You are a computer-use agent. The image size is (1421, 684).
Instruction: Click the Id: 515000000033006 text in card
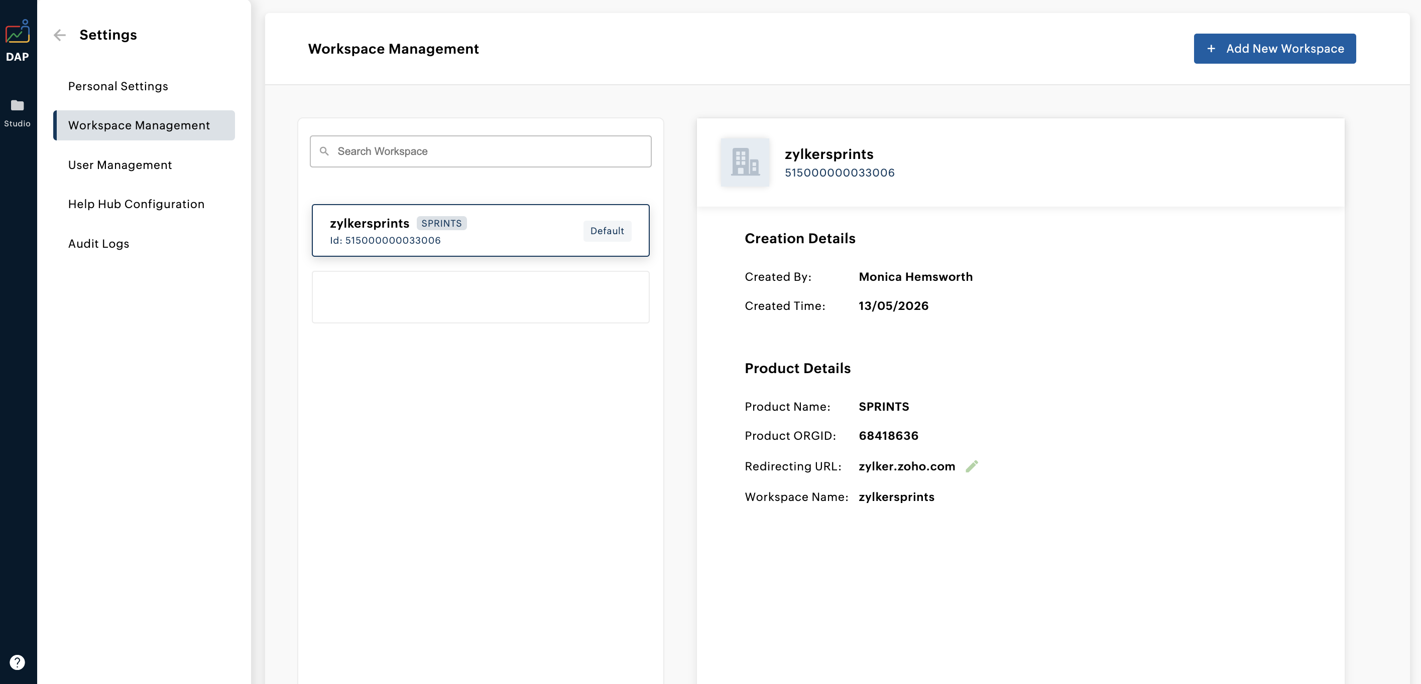click(385, 241)
